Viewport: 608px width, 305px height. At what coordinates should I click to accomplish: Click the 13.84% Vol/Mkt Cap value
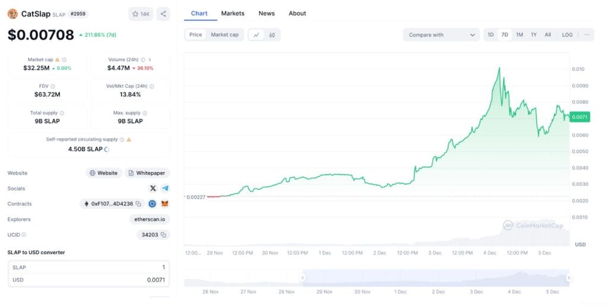[130, 94]
